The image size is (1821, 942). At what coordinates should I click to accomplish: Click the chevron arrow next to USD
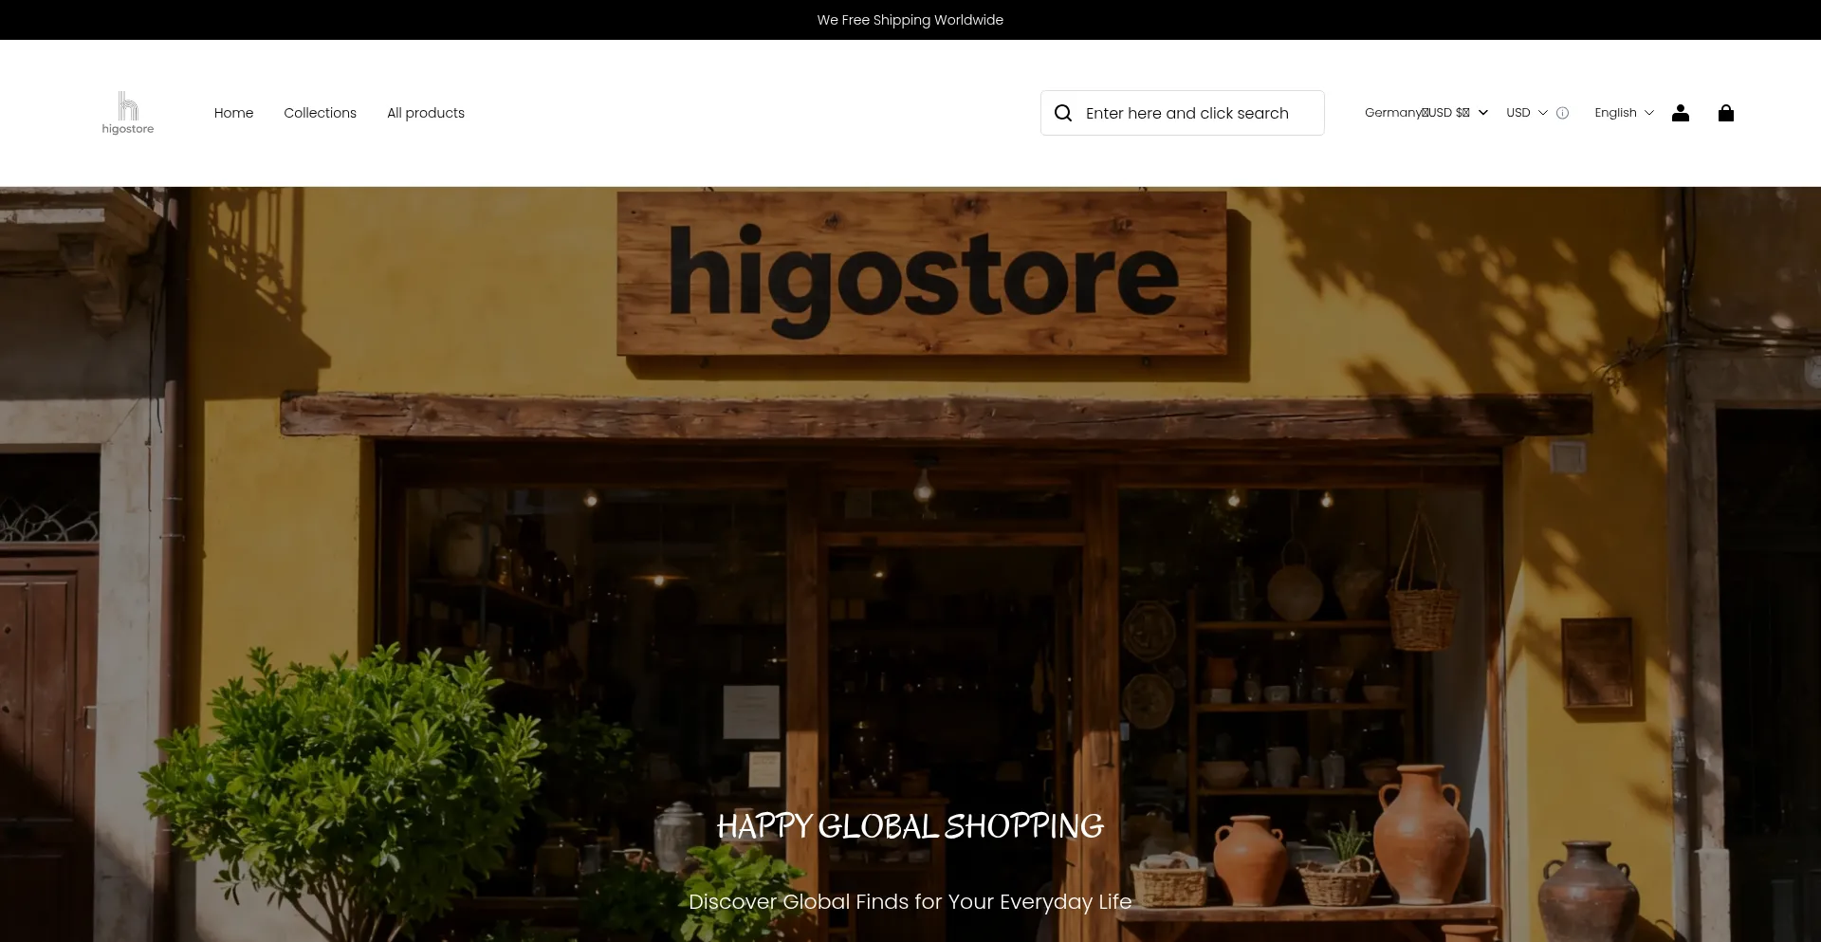[x=1543, y=113]
